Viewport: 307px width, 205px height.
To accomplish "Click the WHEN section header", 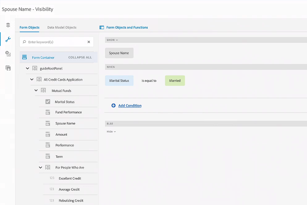I will [206, 67].
